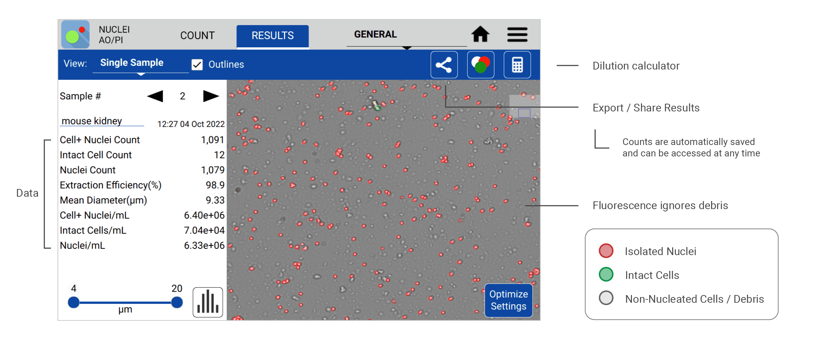The height and width of the screenshot is (341, 813).
Task: Select the RESULTS tab
Action: pos(272,36)
